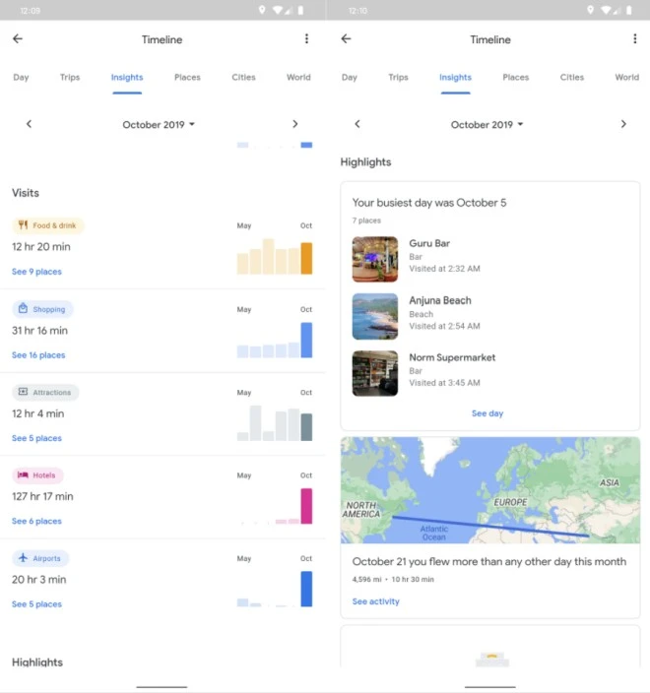Tap '31 hr 16 min' duration
This screenshot has width=650, height=693.
click(x=39, y=331)
